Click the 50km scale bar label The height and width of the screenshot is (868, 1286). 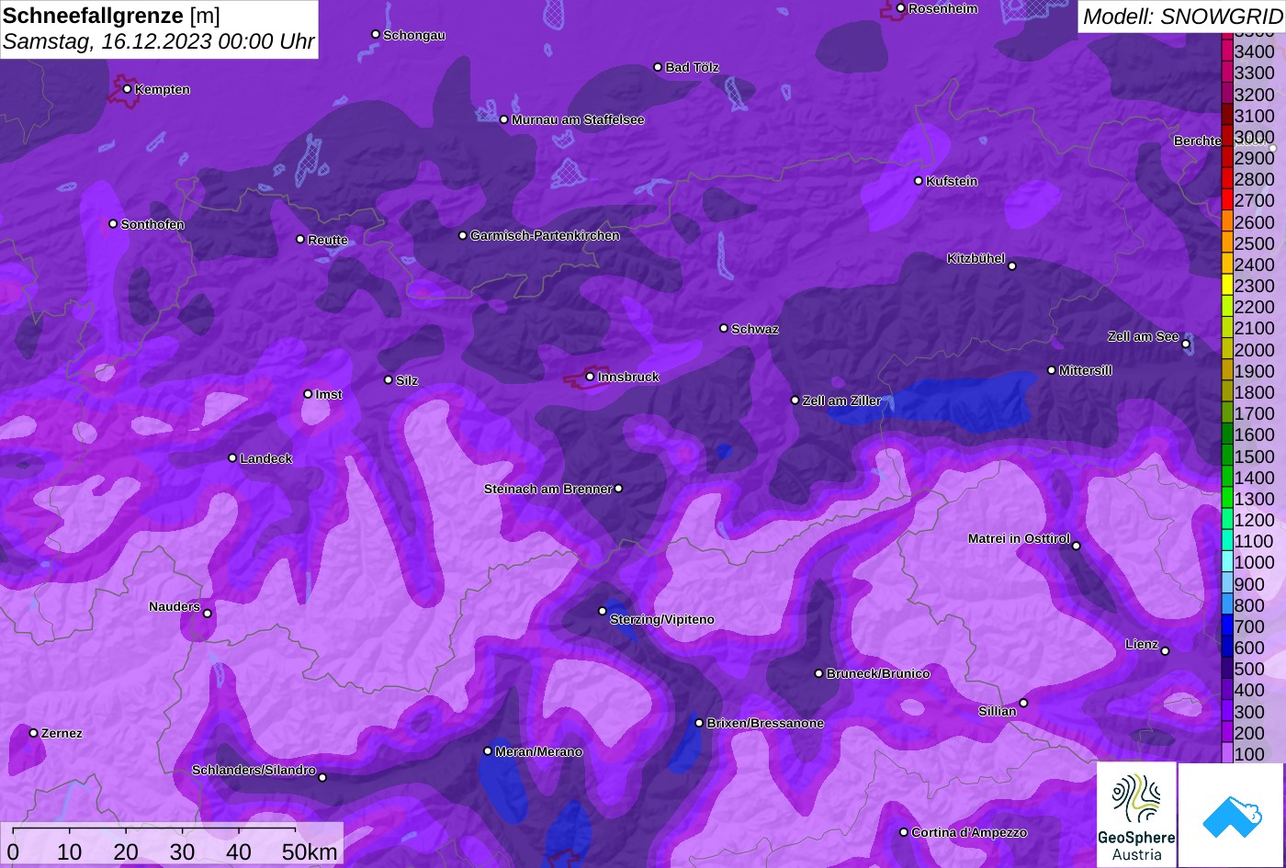pos(310,851)
